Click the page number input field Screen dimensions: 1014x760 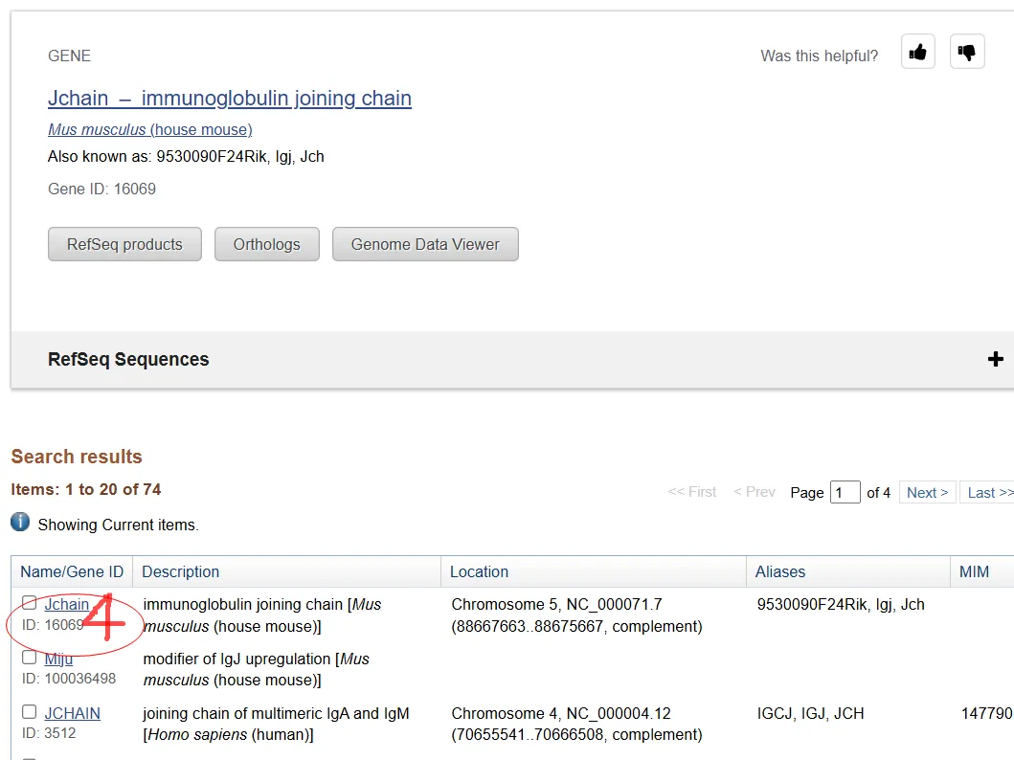click(x=845, y=492)
